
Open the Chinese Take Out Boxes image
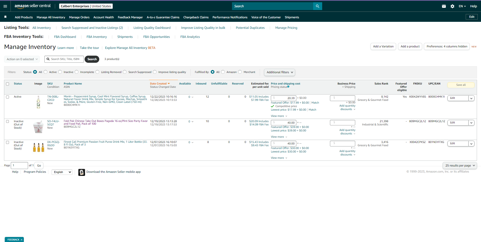pyautogui.click(x=38, y=127)
